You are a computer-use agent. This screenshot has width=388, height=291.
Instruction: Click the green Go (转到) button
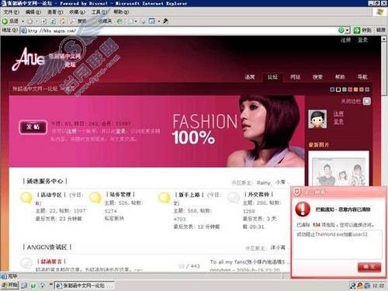pos(362,30)
